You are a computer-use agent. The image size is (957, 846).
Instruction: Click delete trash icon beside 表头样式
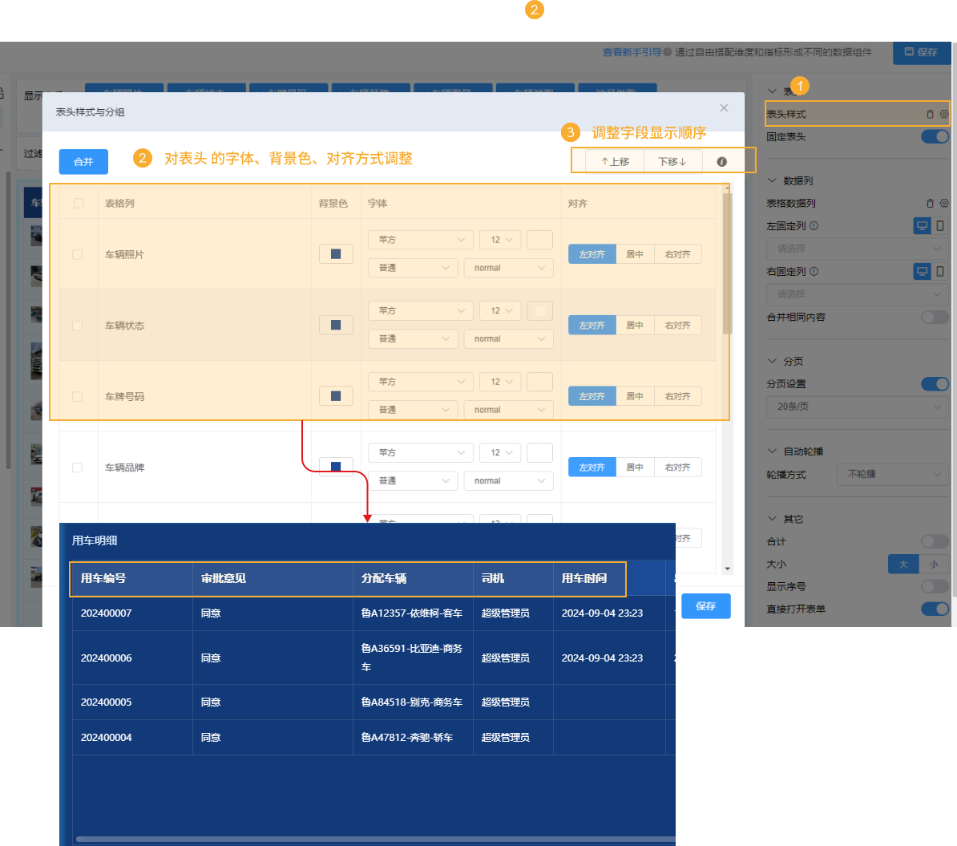[x=930, y=114]
